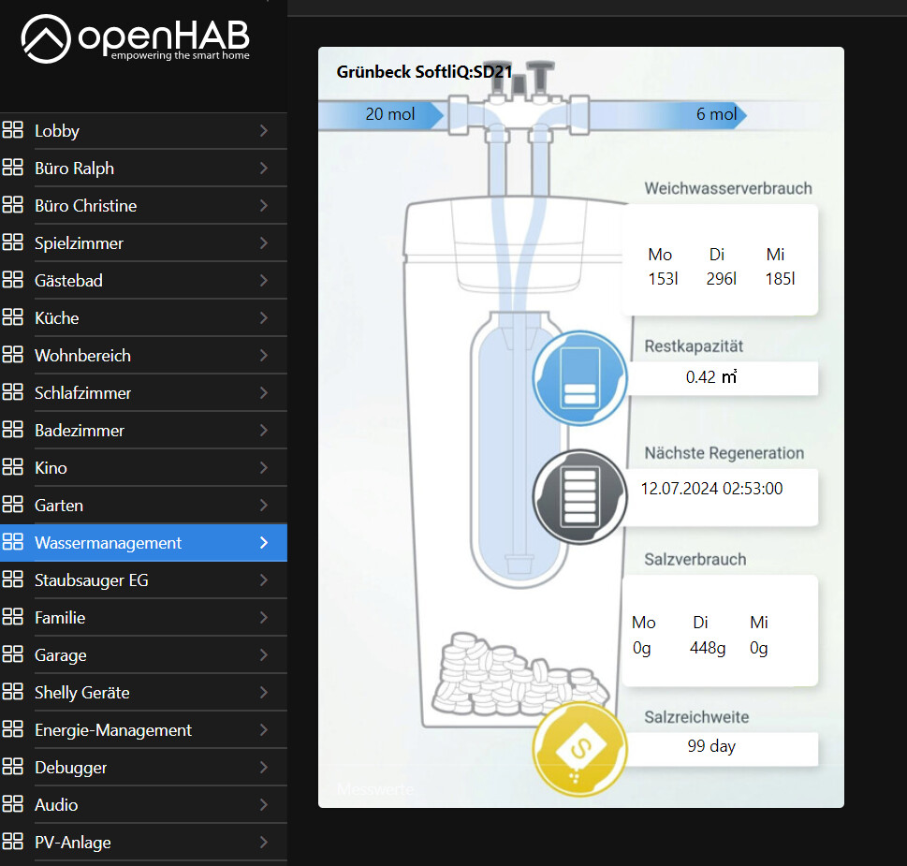Click the sidebar scrollbar on the right edge
Image resolution: width=907 pixels, height=866 pixels.
(286, 431)
